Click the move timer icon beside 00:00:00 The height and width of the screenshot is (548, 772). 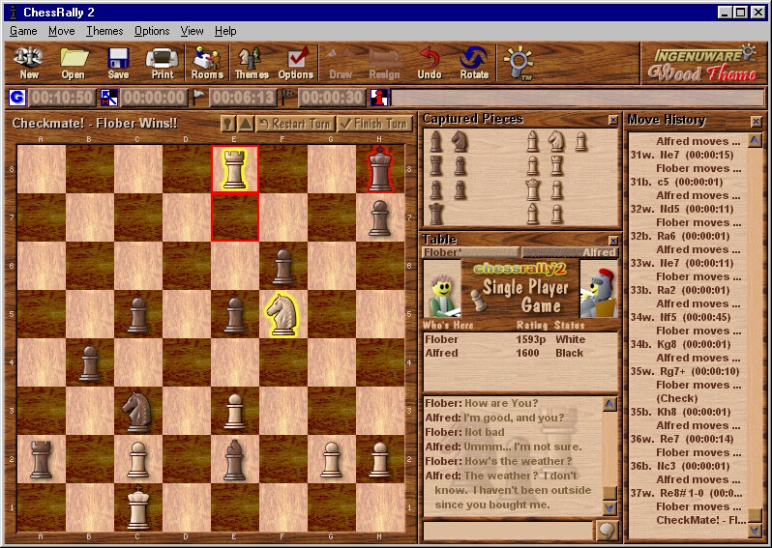(x=108, y=98)
